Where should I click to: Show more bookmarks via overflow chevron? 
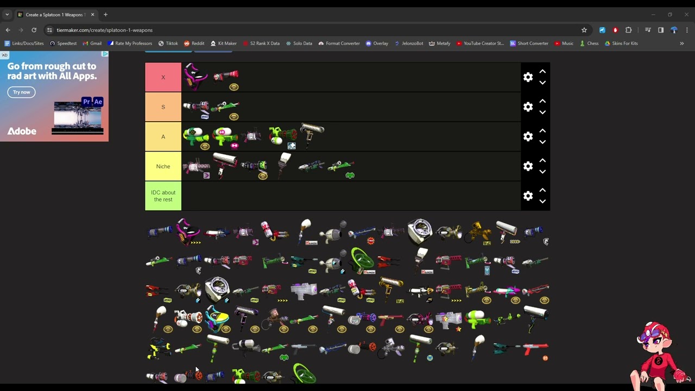(x=682, y=43)
